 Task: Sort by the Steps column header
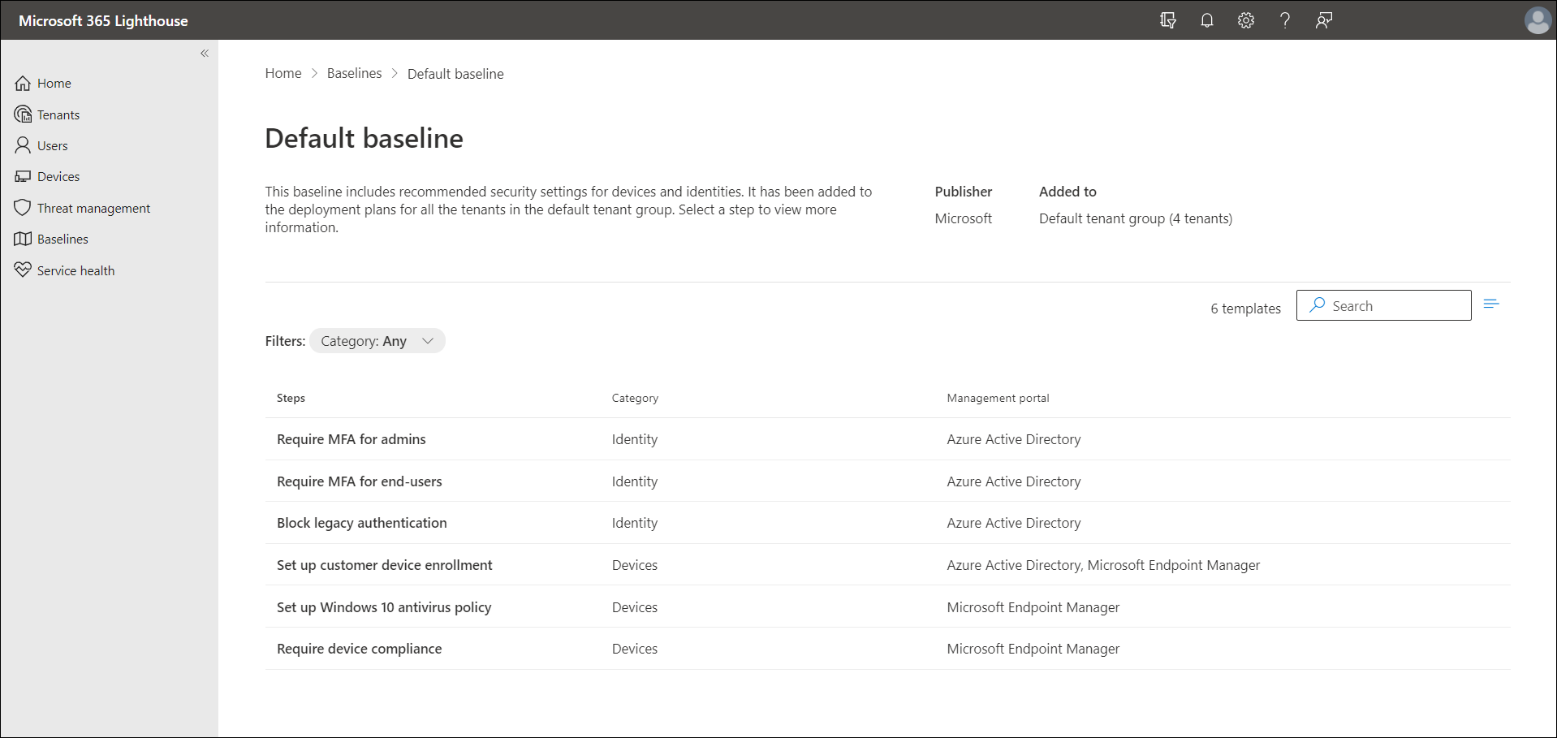point(291,398)
